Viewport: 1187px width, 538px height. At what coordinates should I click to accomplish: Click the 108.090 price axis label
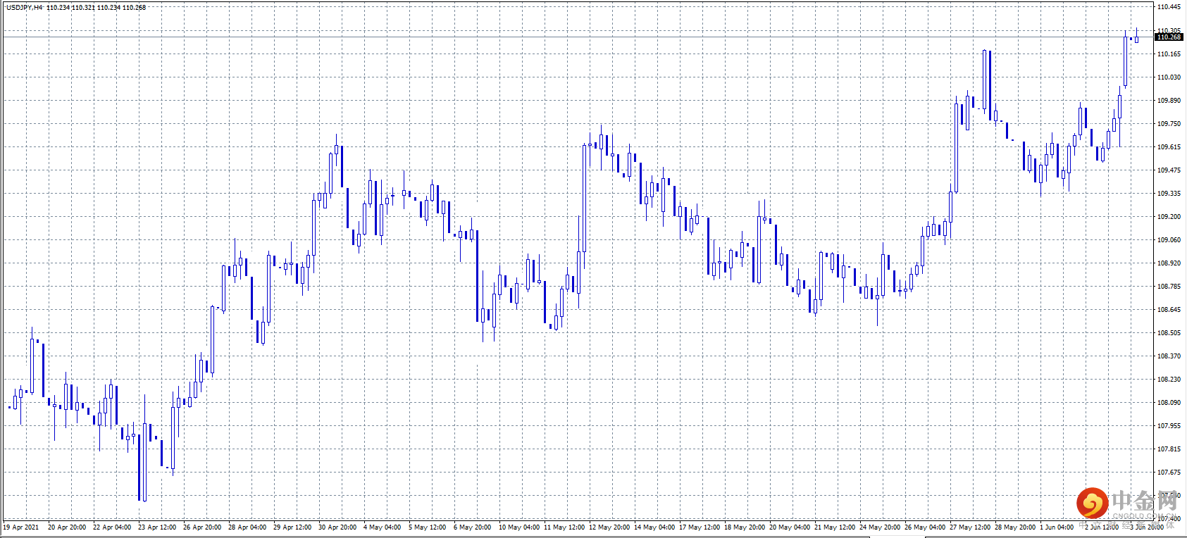1169,403
